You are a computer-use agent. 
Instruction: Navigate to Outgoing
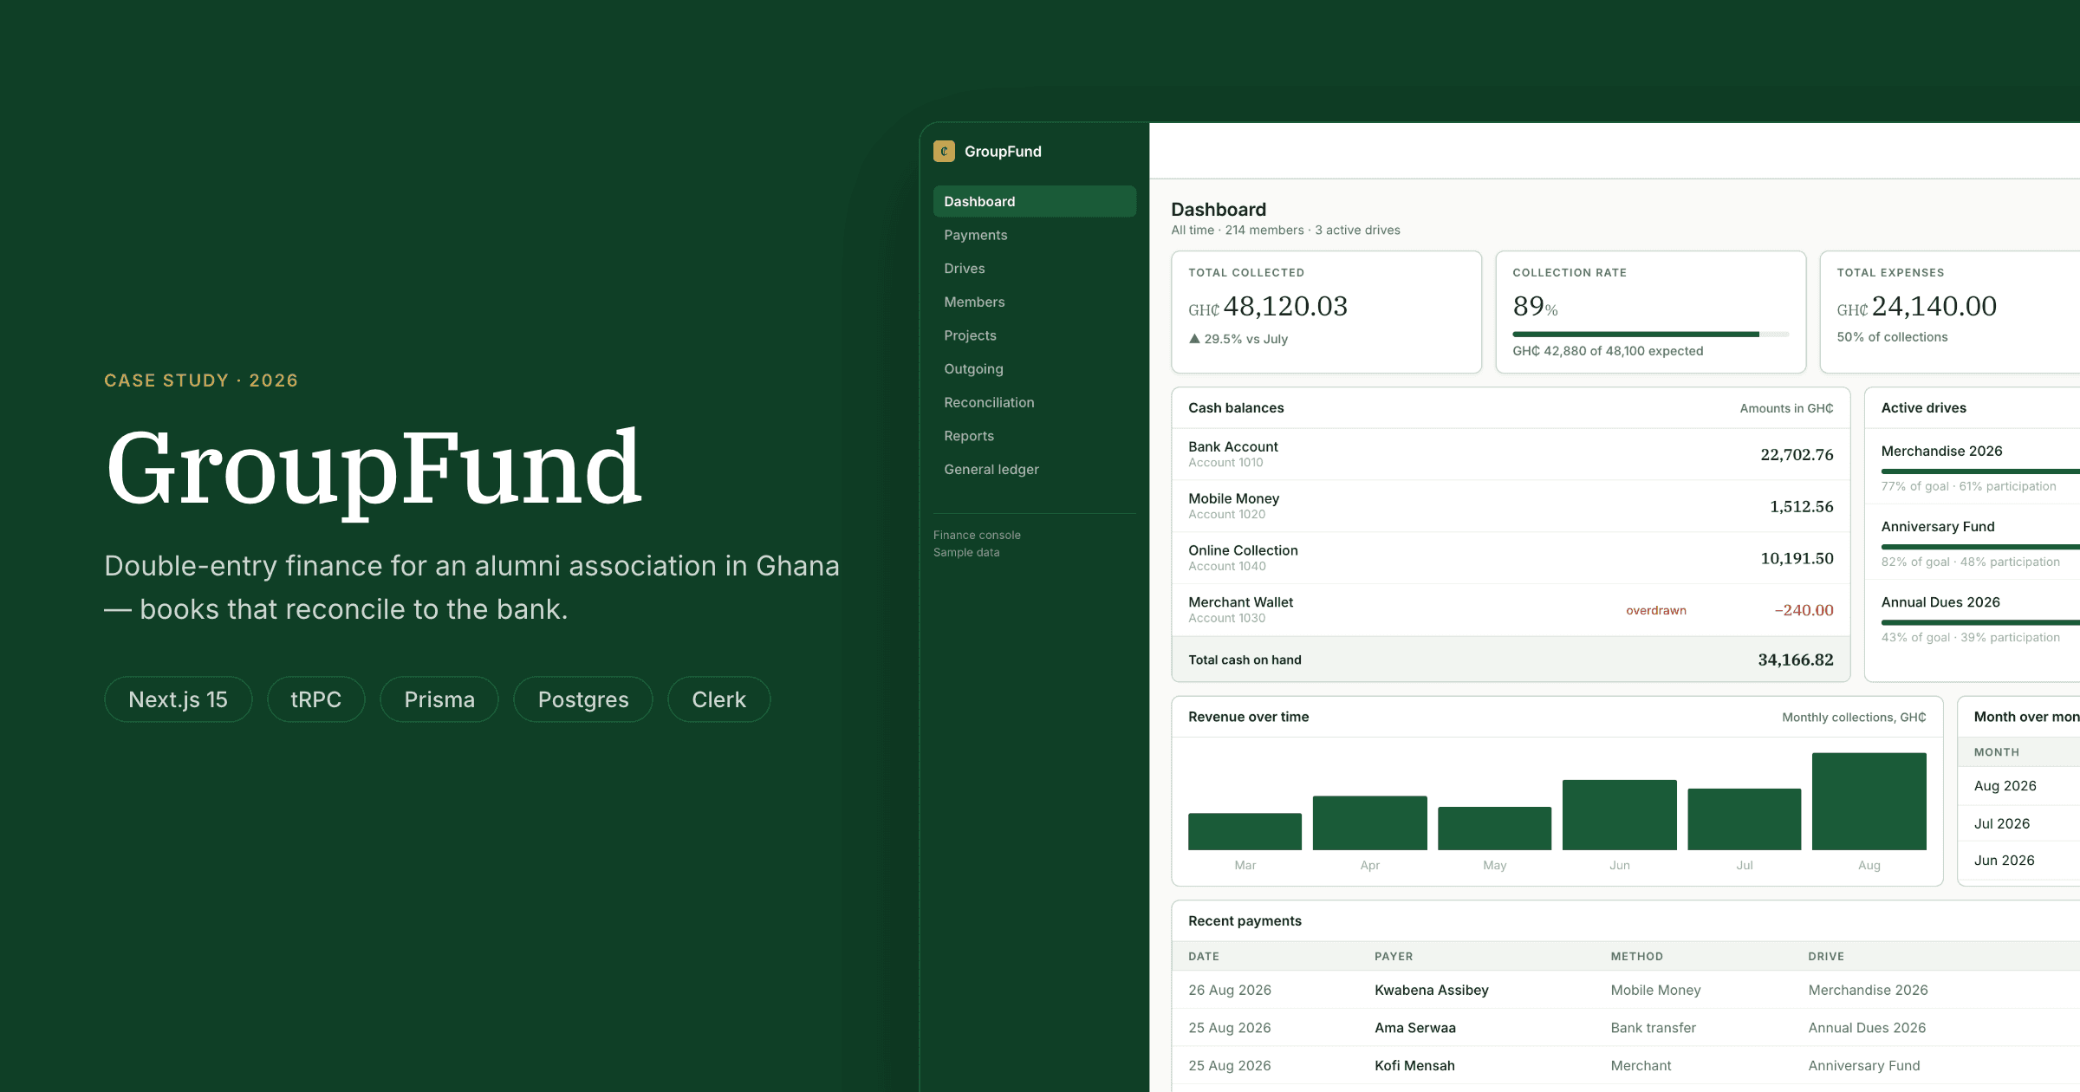(1034, 368)
